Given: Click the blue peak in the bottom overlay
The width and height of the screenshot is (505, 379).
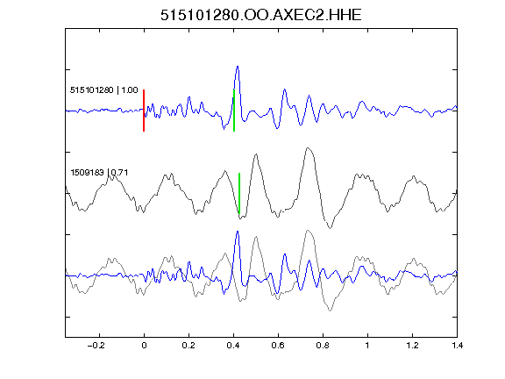Looking at the screenshot, I should coord(238,232).
